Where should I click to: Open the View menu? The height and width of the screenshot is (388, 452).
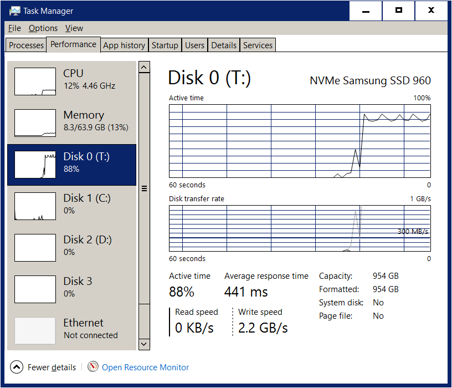click(74, 28)
